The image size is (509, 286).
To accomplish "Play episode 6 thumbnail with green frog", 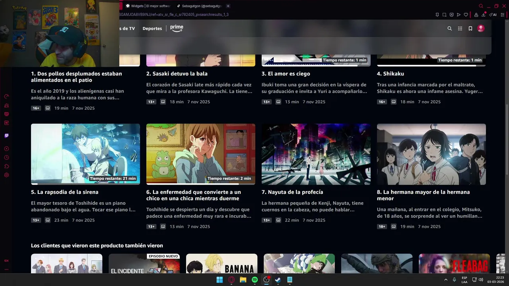I will coord(201,154).
